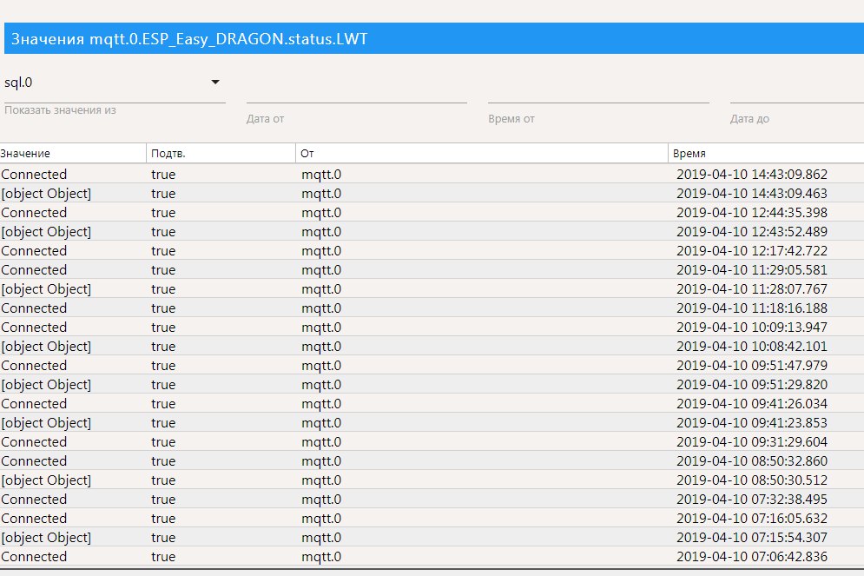Click 'mqtt.0' in the 08:50:32.860 row

[x=321, y=460]
